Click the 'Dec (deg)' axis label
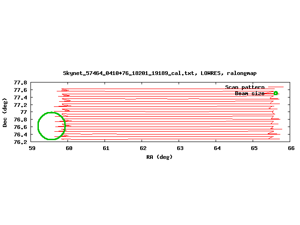The height and width of the screenshot is (225, 300). pyautogui.click(x=5, y=112)
